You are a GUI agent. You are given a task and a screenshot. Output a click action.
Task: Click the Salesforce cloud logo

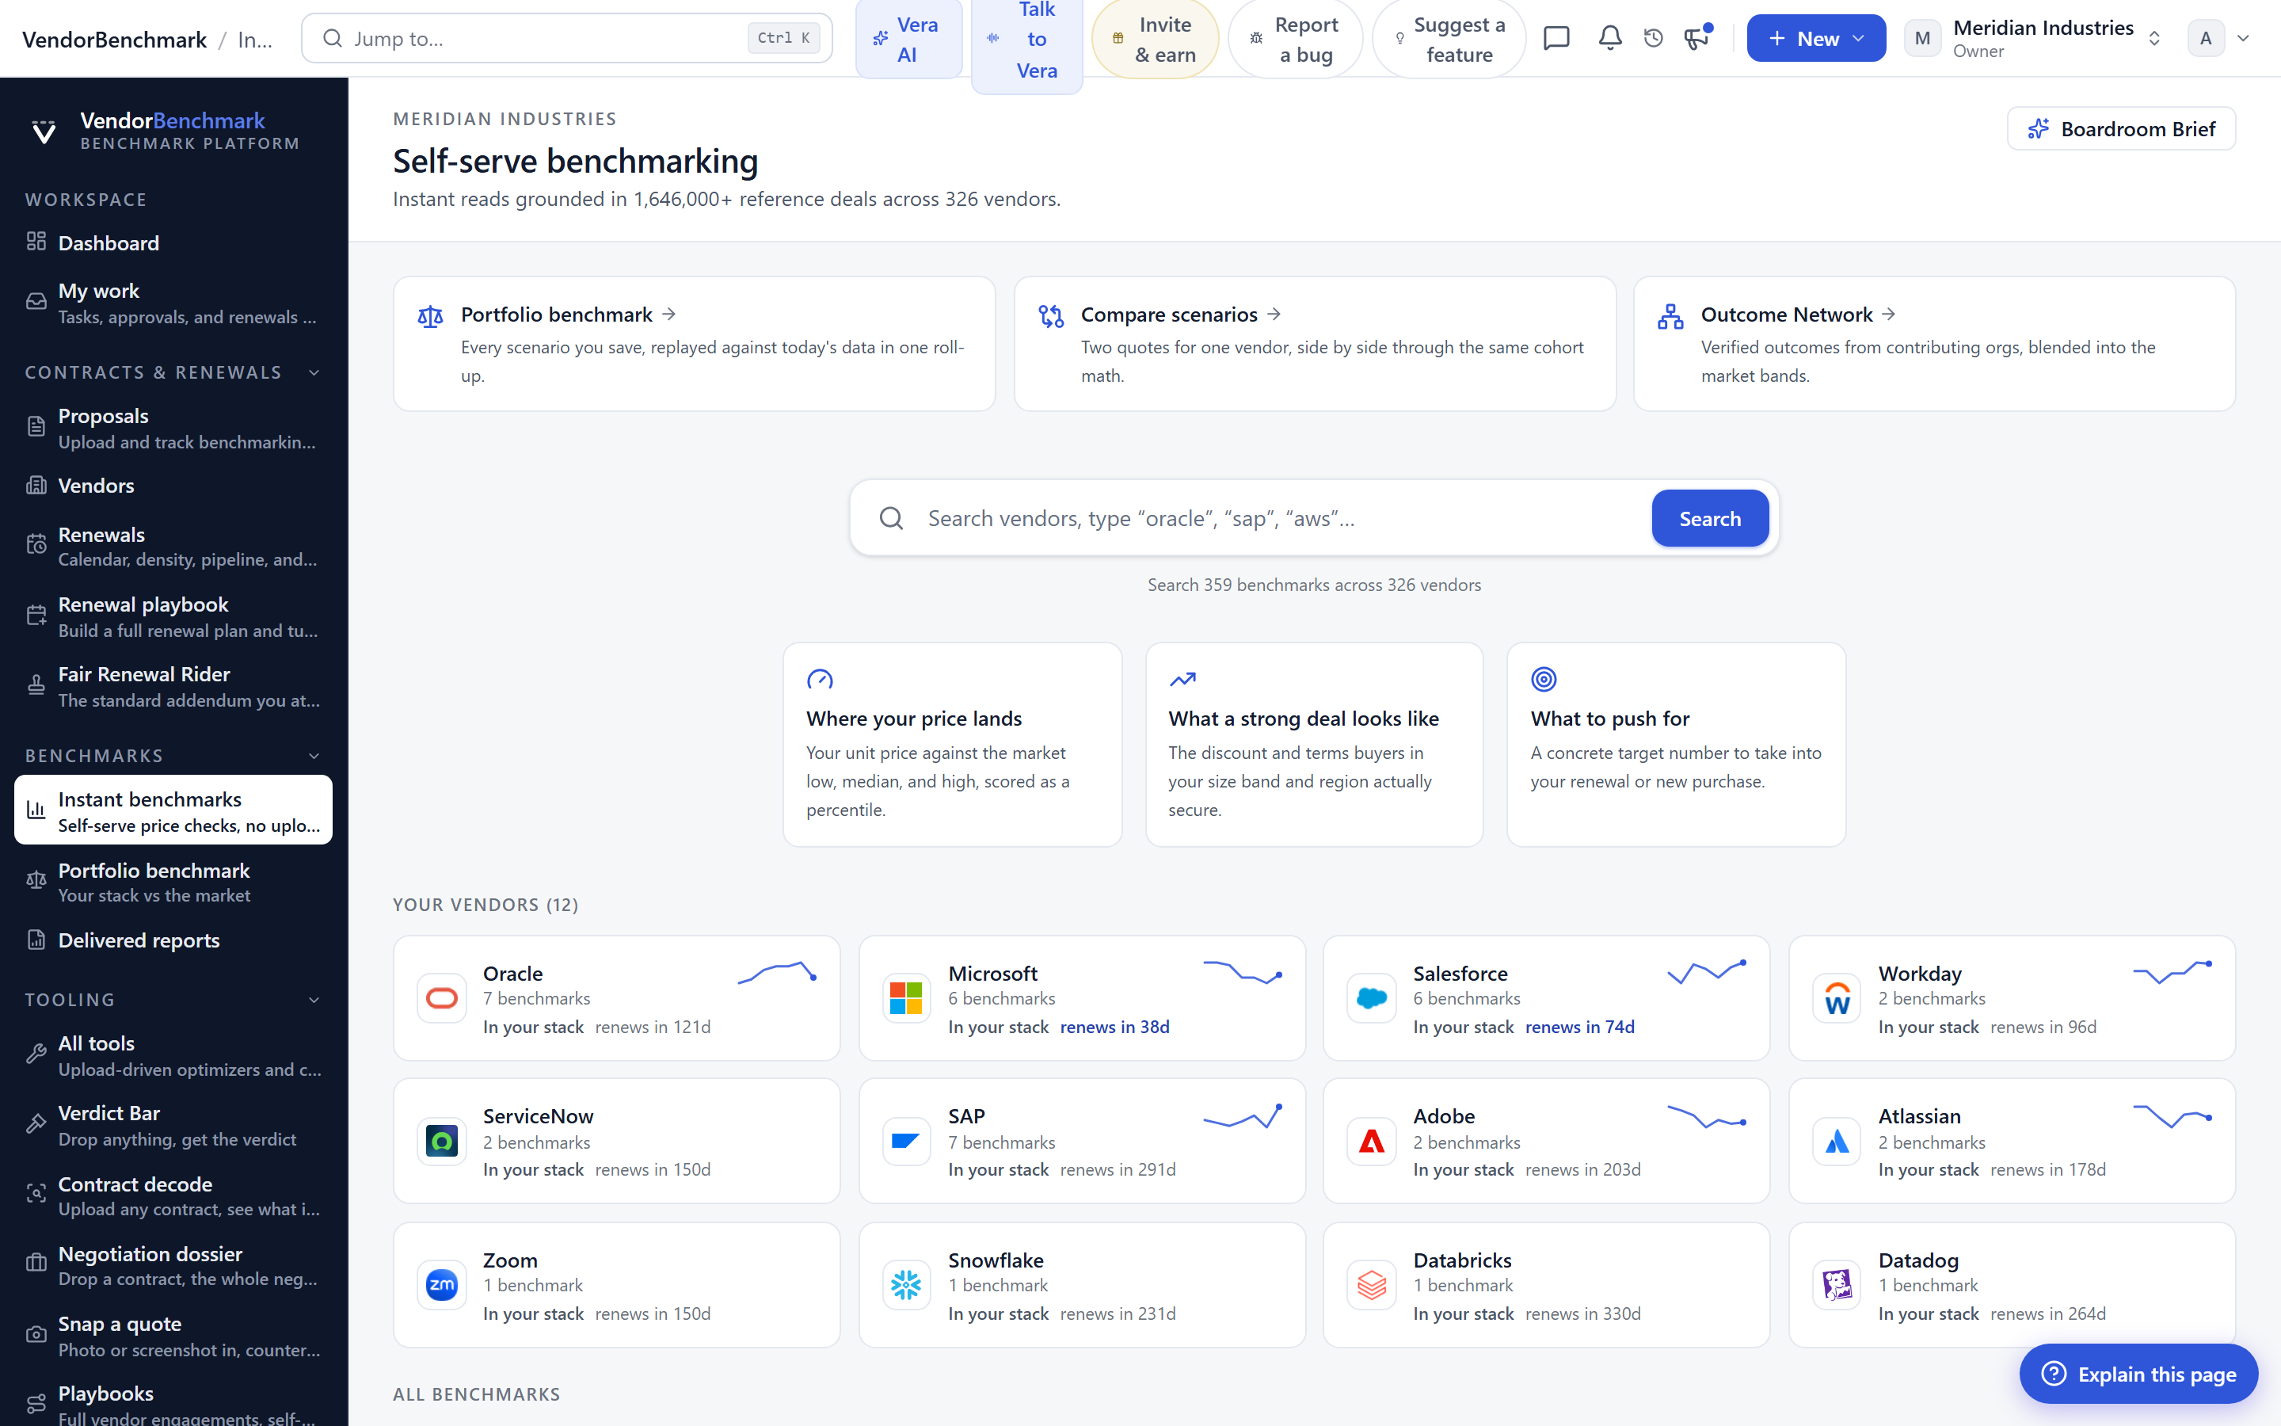[x=1372, y=998]
